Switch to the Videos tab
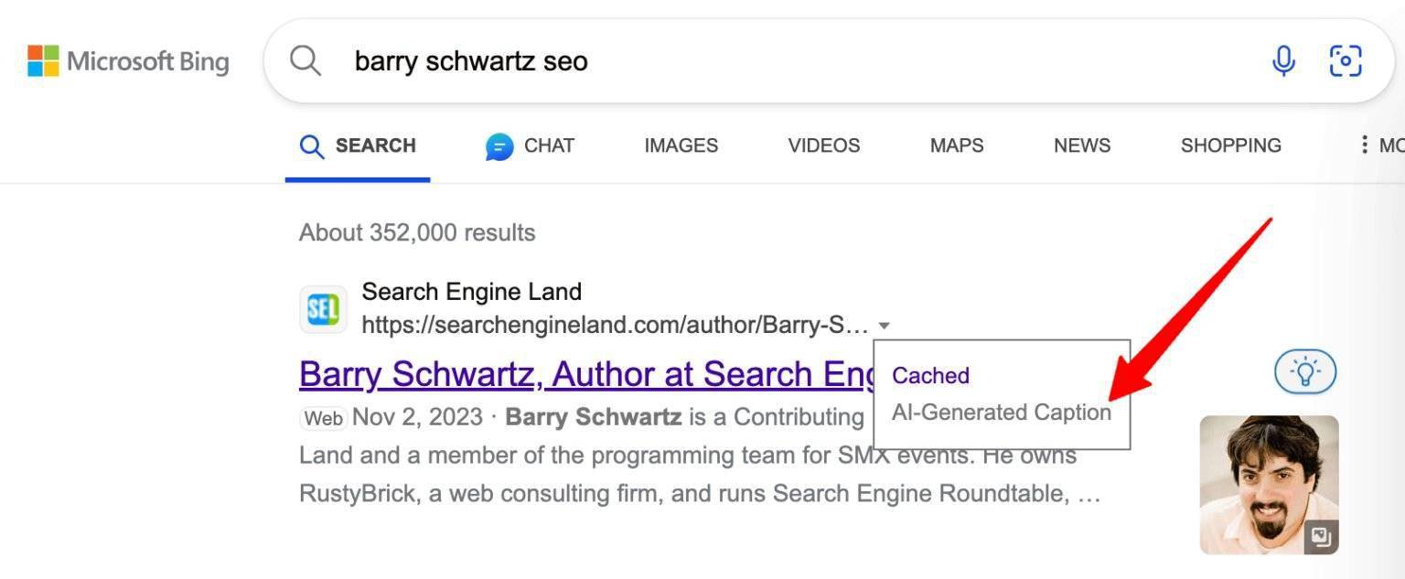The image size is (1405, 579). click(x=823, y=145)
